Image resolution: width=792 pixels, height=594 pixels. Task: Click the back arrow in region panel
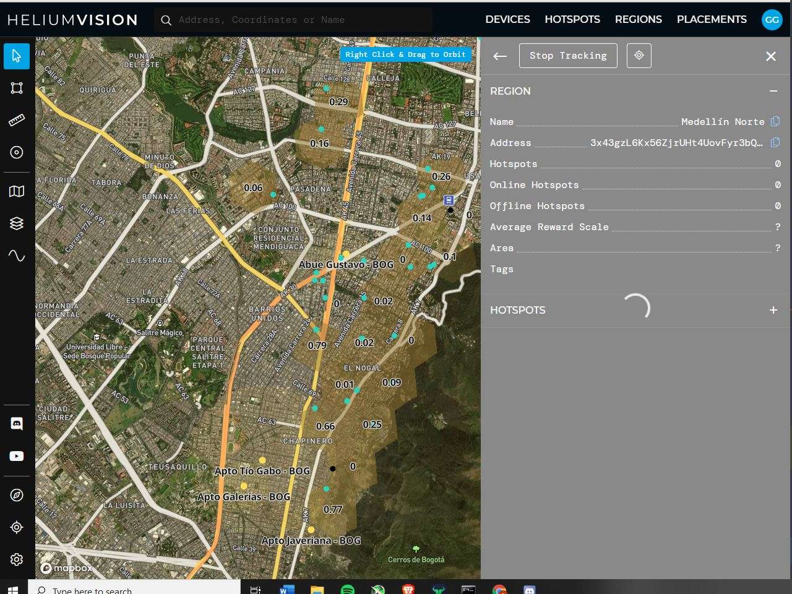click(x=500, y=56)
